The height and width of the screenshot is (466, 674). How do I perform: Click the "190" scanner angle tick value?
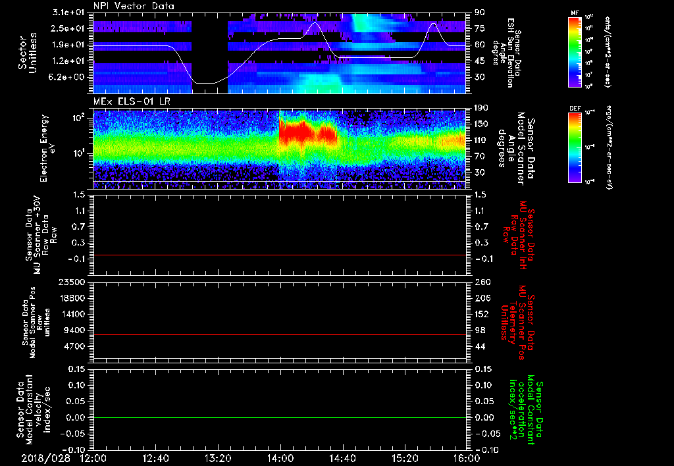481,108
